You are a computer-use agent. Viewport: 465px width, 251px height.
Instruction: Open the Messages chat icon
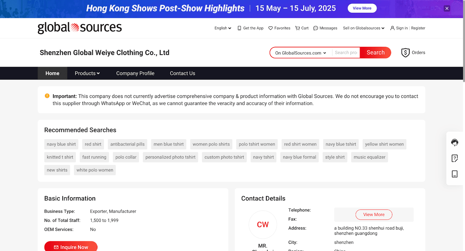[316, 28]
